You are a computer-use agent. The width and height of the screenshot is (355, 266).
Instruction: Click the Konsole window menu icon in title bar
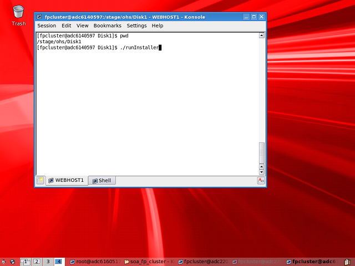tap(39, 17)
